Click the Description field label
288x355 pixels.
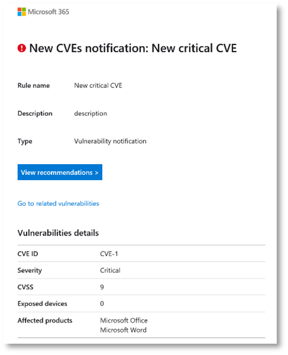pos(35,114)
